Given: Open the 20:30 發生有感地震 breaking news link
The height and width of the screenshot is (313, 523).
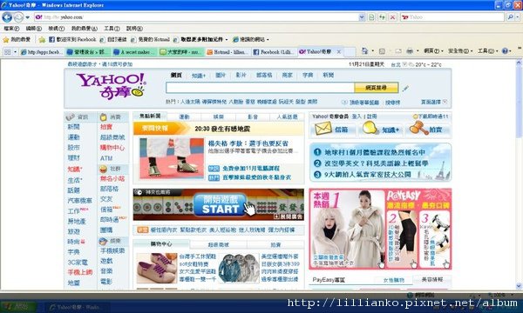Looking at the screenshot, I should point(222,129).
